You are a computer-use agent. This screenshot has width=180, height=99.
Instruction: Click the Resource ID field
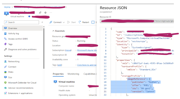coord(137,21)
